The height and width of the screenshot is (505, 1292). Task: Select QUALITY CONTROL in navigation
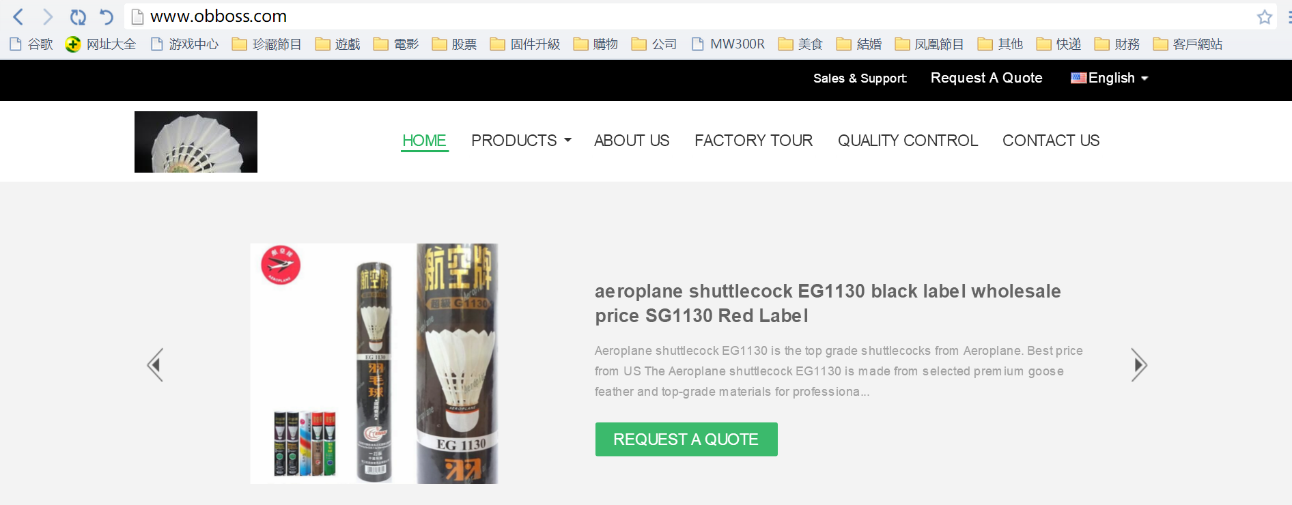pos(908,141)
